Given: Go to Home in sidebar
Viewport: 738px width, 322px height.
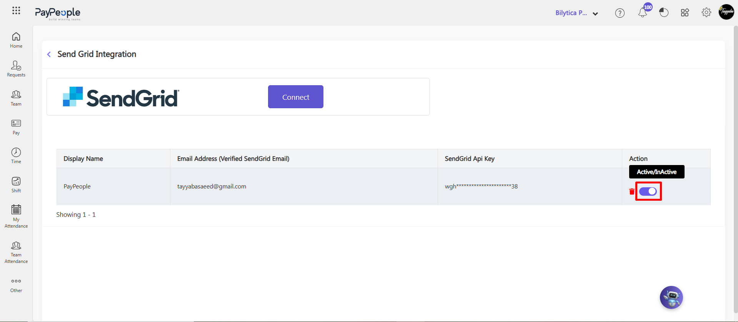Looking at the screenshot, I should 16,40.
